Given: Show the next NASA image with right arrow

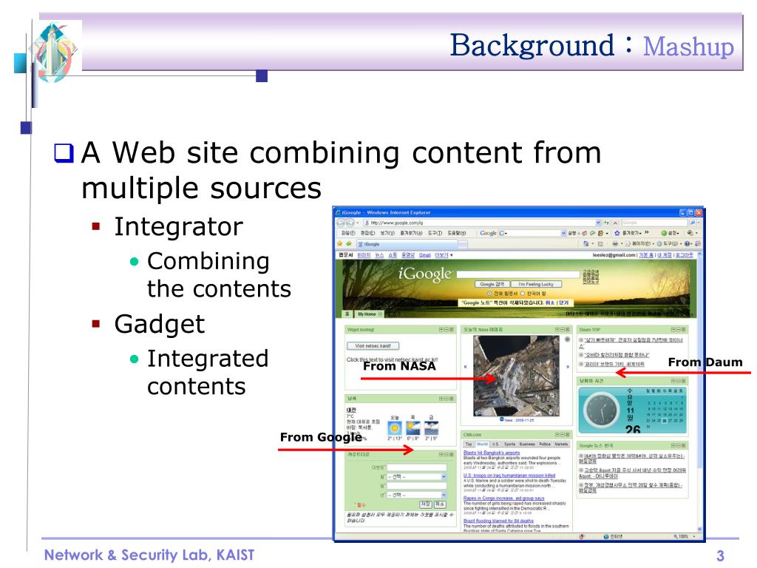Looking at the screenshot, I should [568, 367].
